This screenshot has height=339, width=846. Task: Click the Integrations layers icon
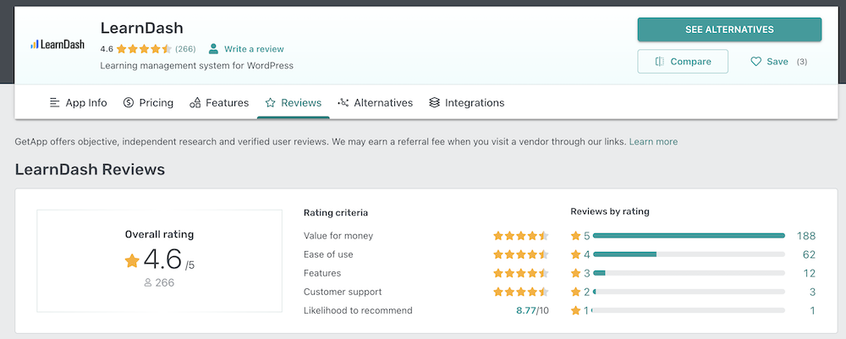435,103
